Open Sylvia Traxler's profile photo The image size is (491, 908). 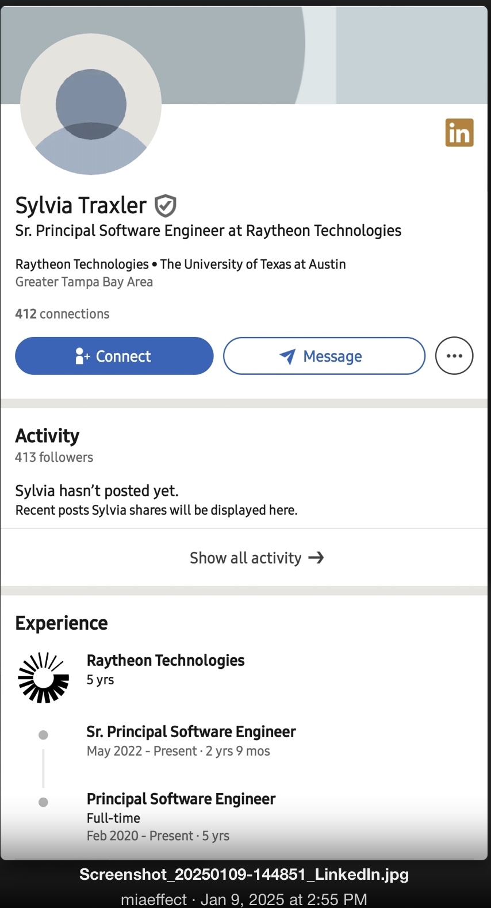91,104
